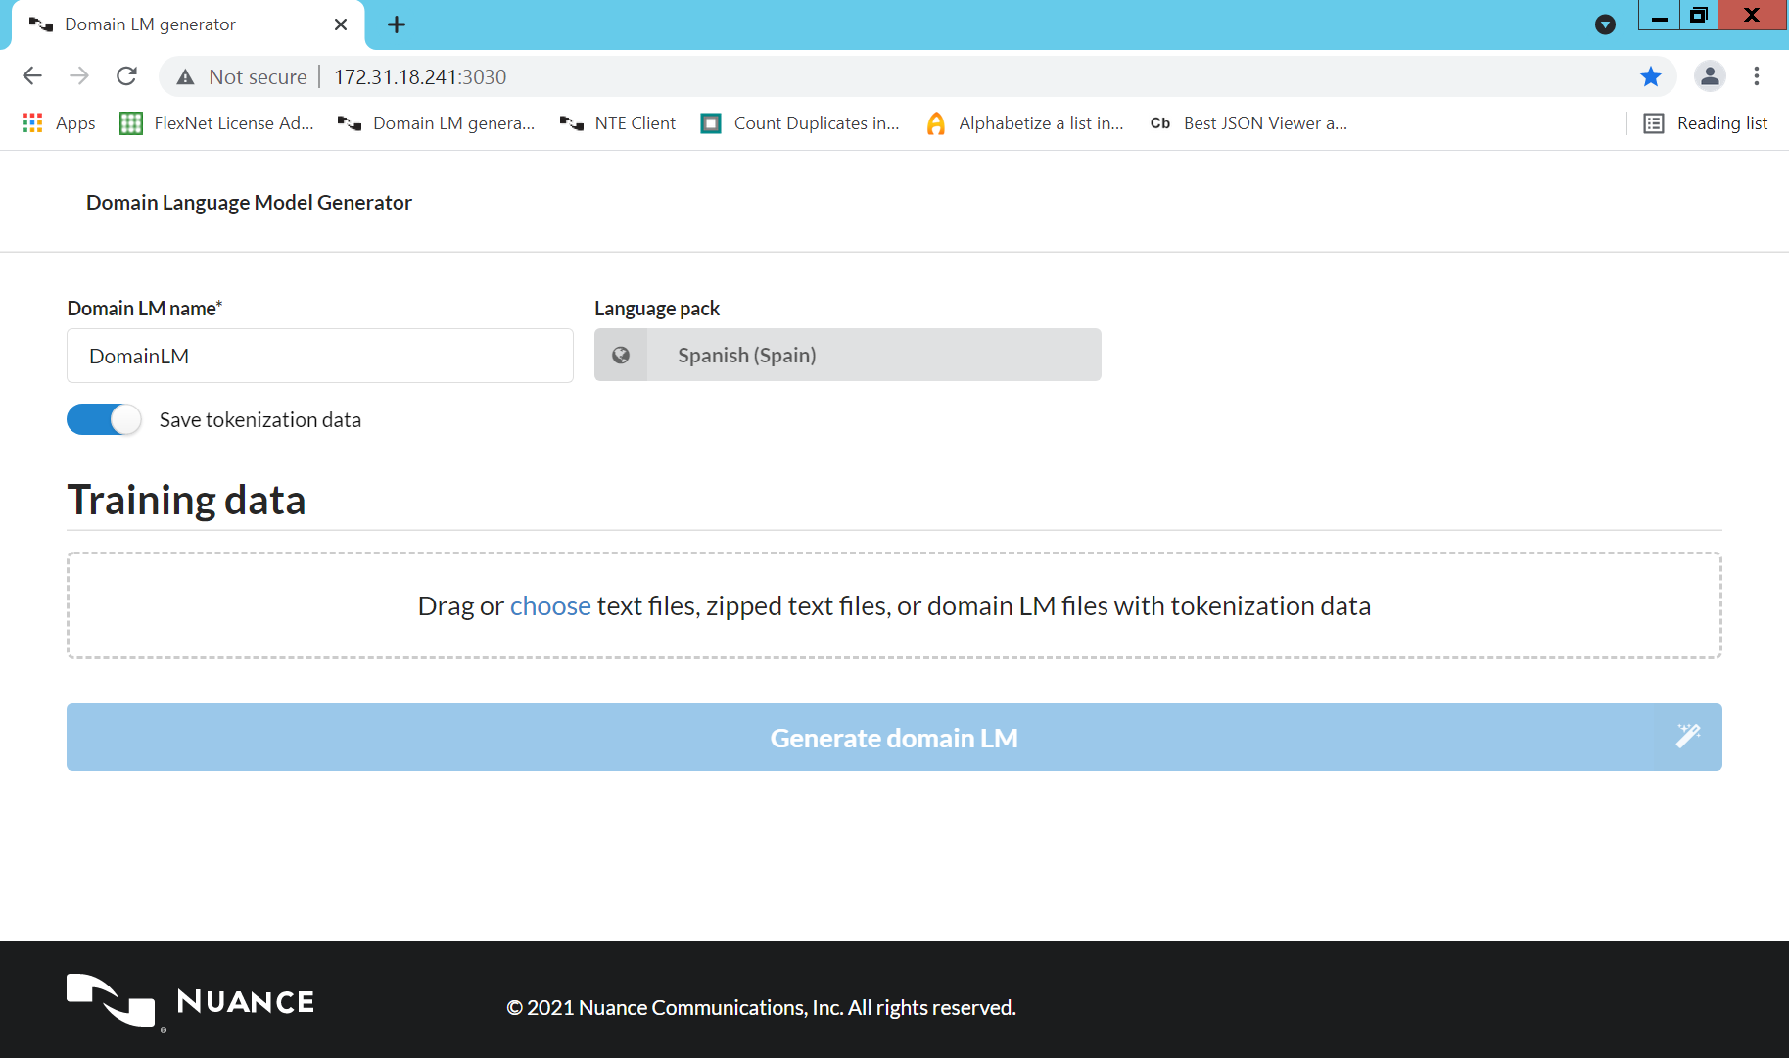Screen dimensions: 1789x1058
Task: Open the Alphabetize a list bookmark
Action: [x=1025, y=122]
